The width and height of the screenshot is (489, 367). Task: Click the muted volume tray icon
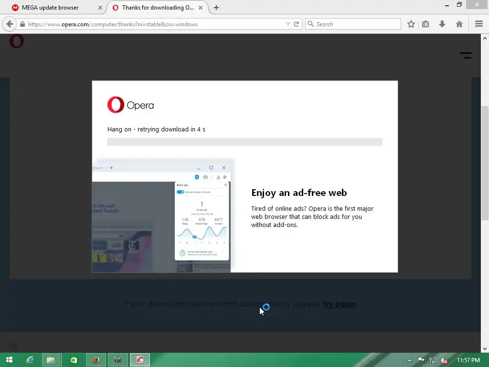click(444, 360)
